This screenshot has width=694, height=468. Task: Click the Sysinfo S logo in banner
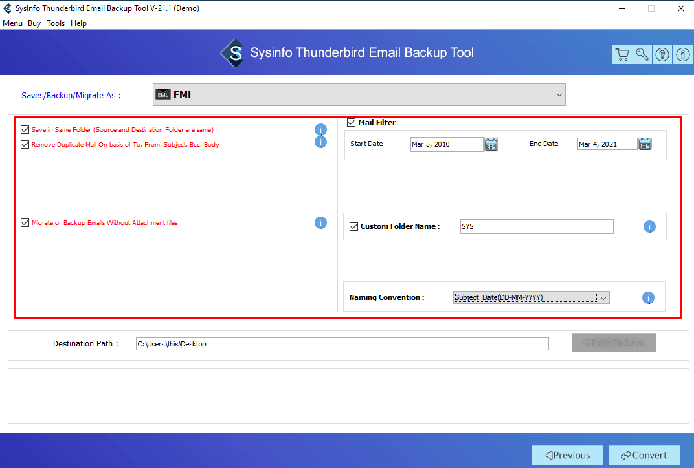tap(232, 54)
